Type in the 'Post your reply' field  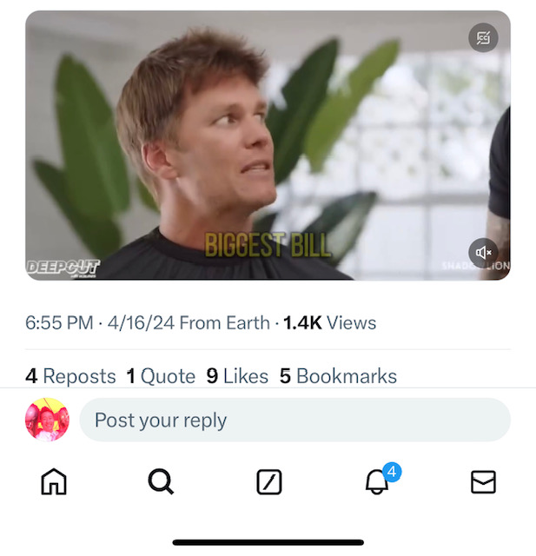(x=294, y=420)
